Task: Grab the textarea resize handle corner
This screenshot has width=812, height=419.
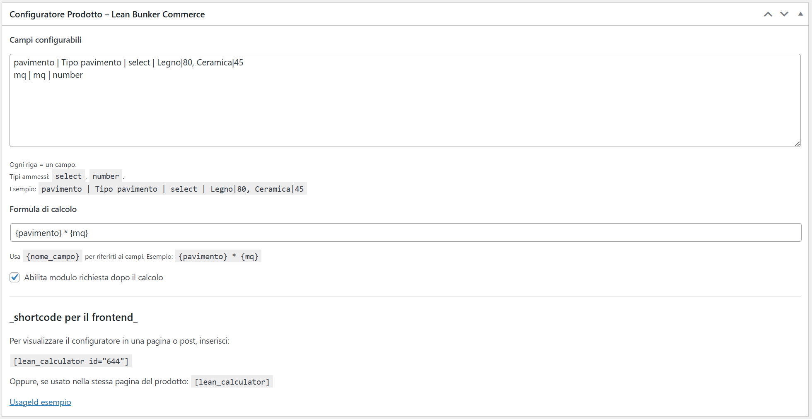Action: pos(797,143)
